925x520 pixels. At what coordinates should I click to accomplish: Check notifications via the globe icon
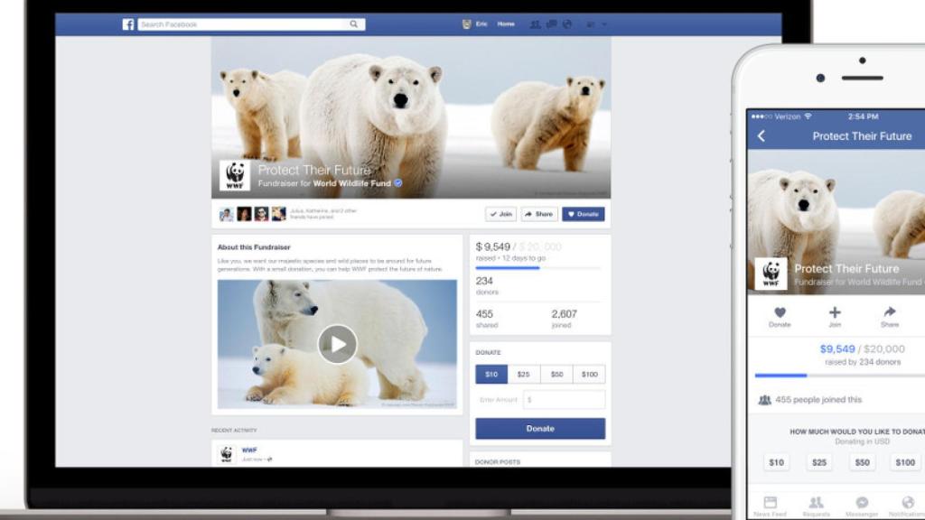(566, 24)
